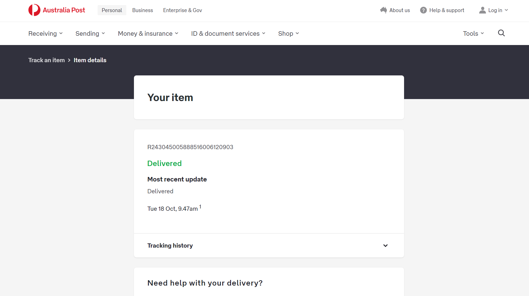This screenshot has width=529, height=296.
Task: Click the question mark Help icon
Action: pos(423,10)
